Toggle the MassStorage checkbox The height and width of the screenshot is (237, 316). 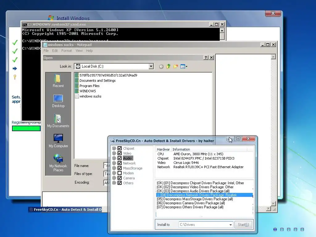click(119, 168)
